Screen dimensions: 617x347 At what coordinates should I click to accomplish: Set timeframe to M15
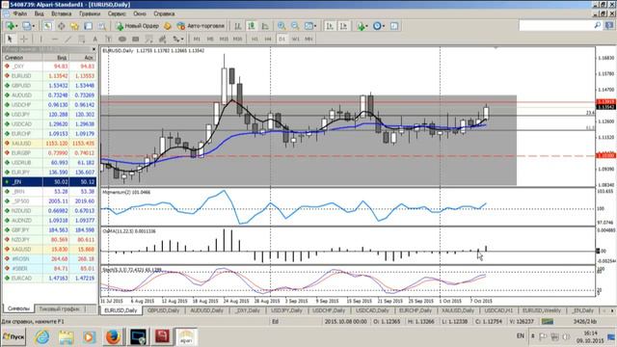tap(224, 39)
